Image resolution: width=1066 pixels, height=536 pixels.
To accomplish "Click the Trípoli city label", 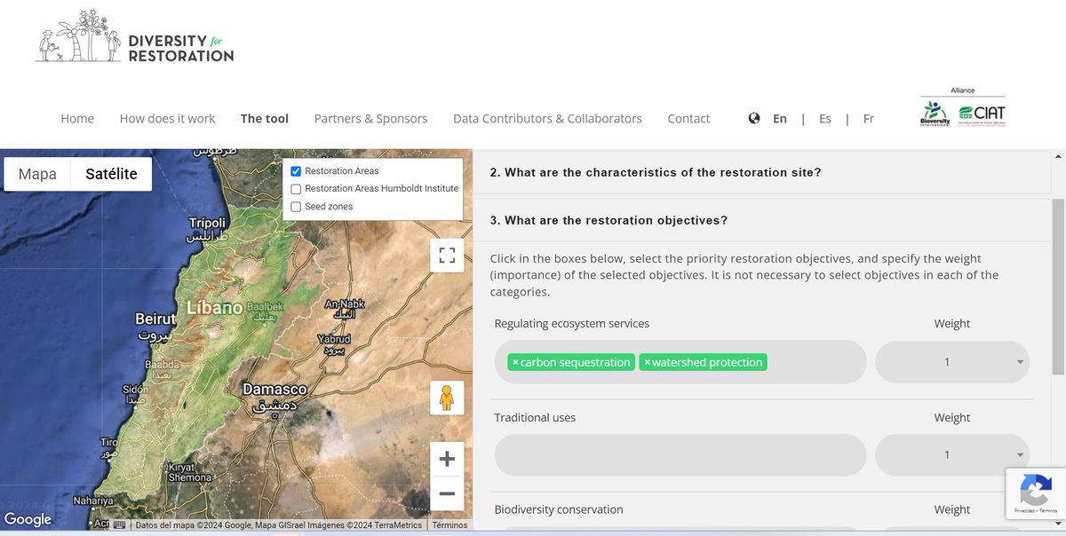I will [208, 222].
